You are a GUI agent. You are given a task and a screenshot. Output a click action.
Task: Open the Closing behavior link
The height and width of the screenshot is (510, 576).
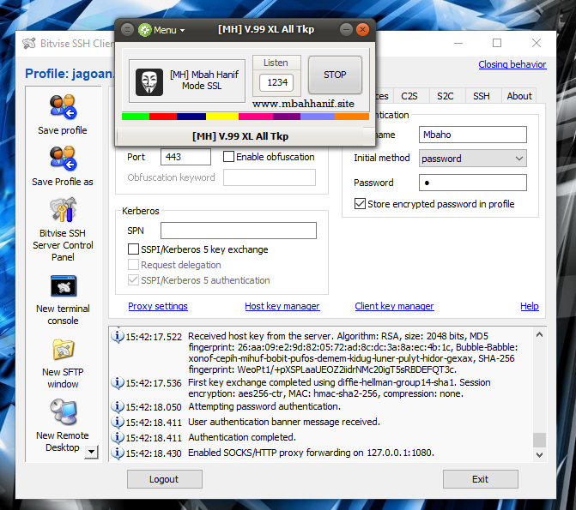512,64
